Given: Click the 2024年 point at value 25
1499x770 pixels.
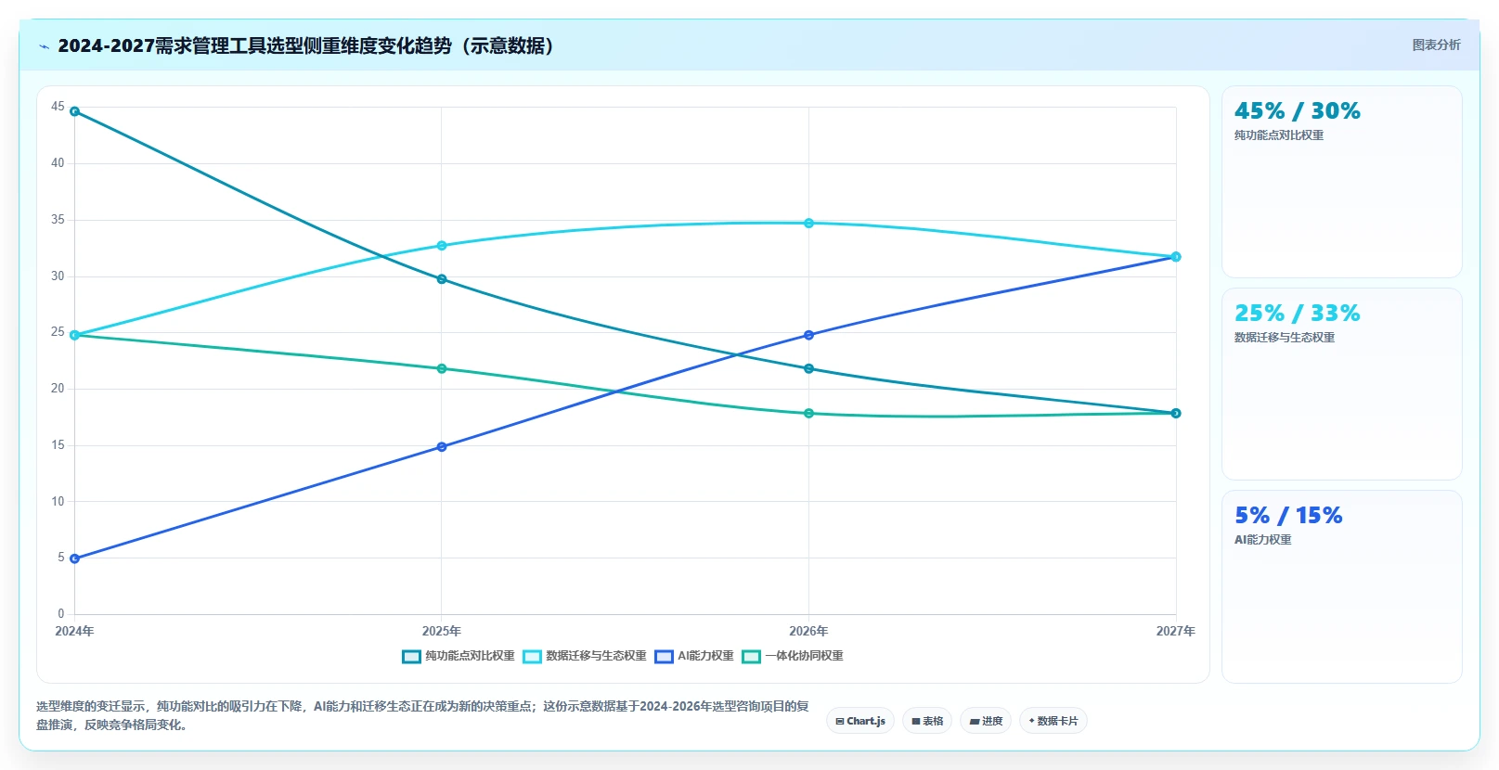Looking at the screenshot, I should 74,335.
